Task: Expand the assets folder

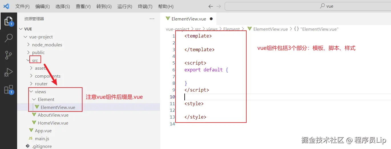Action: coord(31,68)
